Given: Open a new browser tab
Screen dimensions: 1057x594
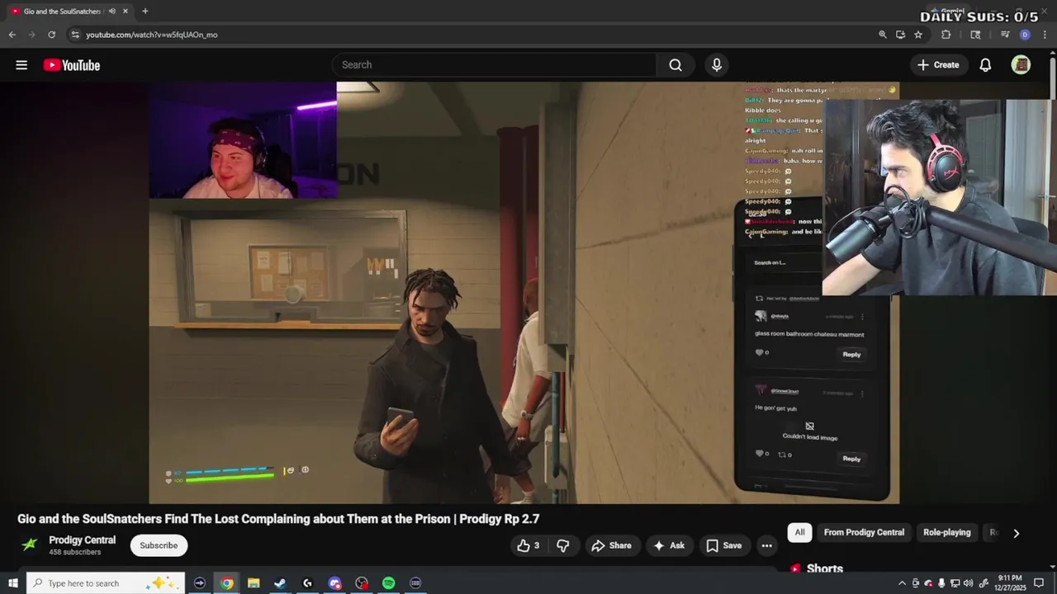Looking at the screenshot, I should pos(145,11).
